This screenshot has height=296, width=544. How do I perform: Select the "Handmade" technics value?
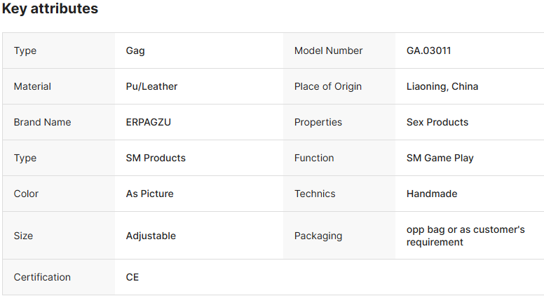[x=432, y=194]
